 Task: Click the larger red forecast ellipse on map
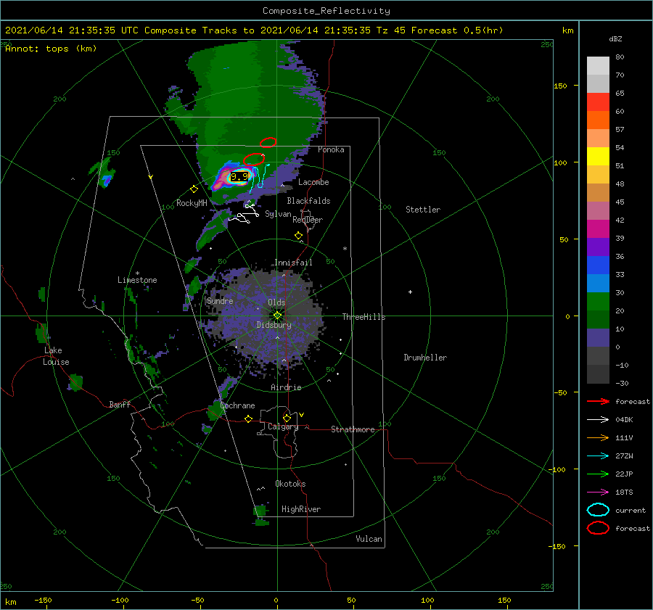point(254,159)
